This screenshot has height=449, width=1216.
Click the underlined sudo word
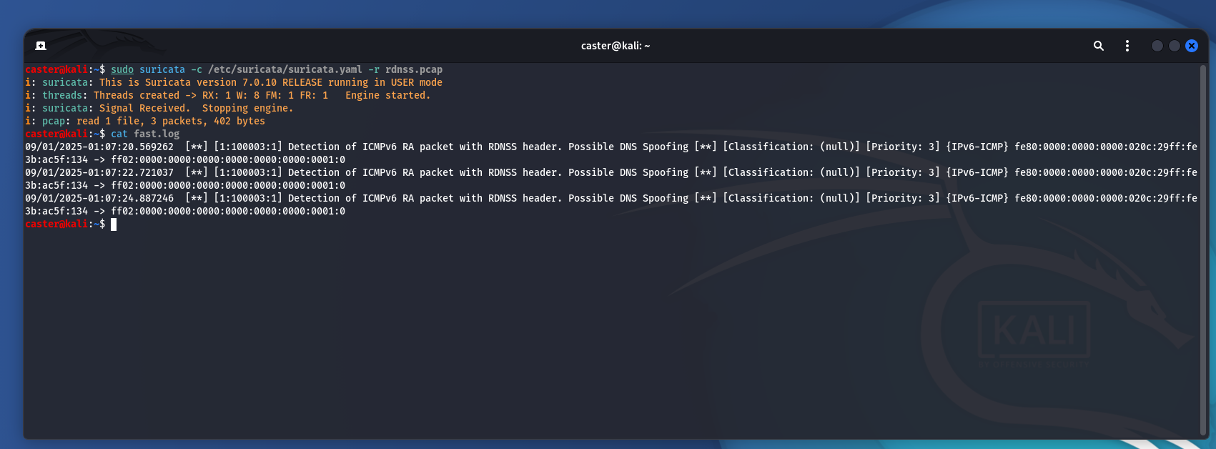click(122, 69)
